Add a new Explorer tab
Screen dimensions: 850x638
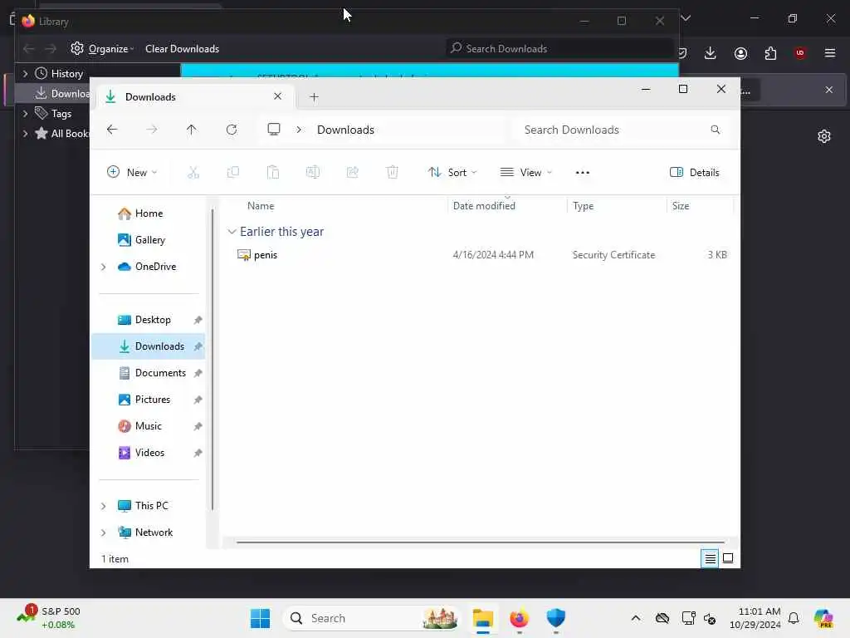tap(314, 97)
